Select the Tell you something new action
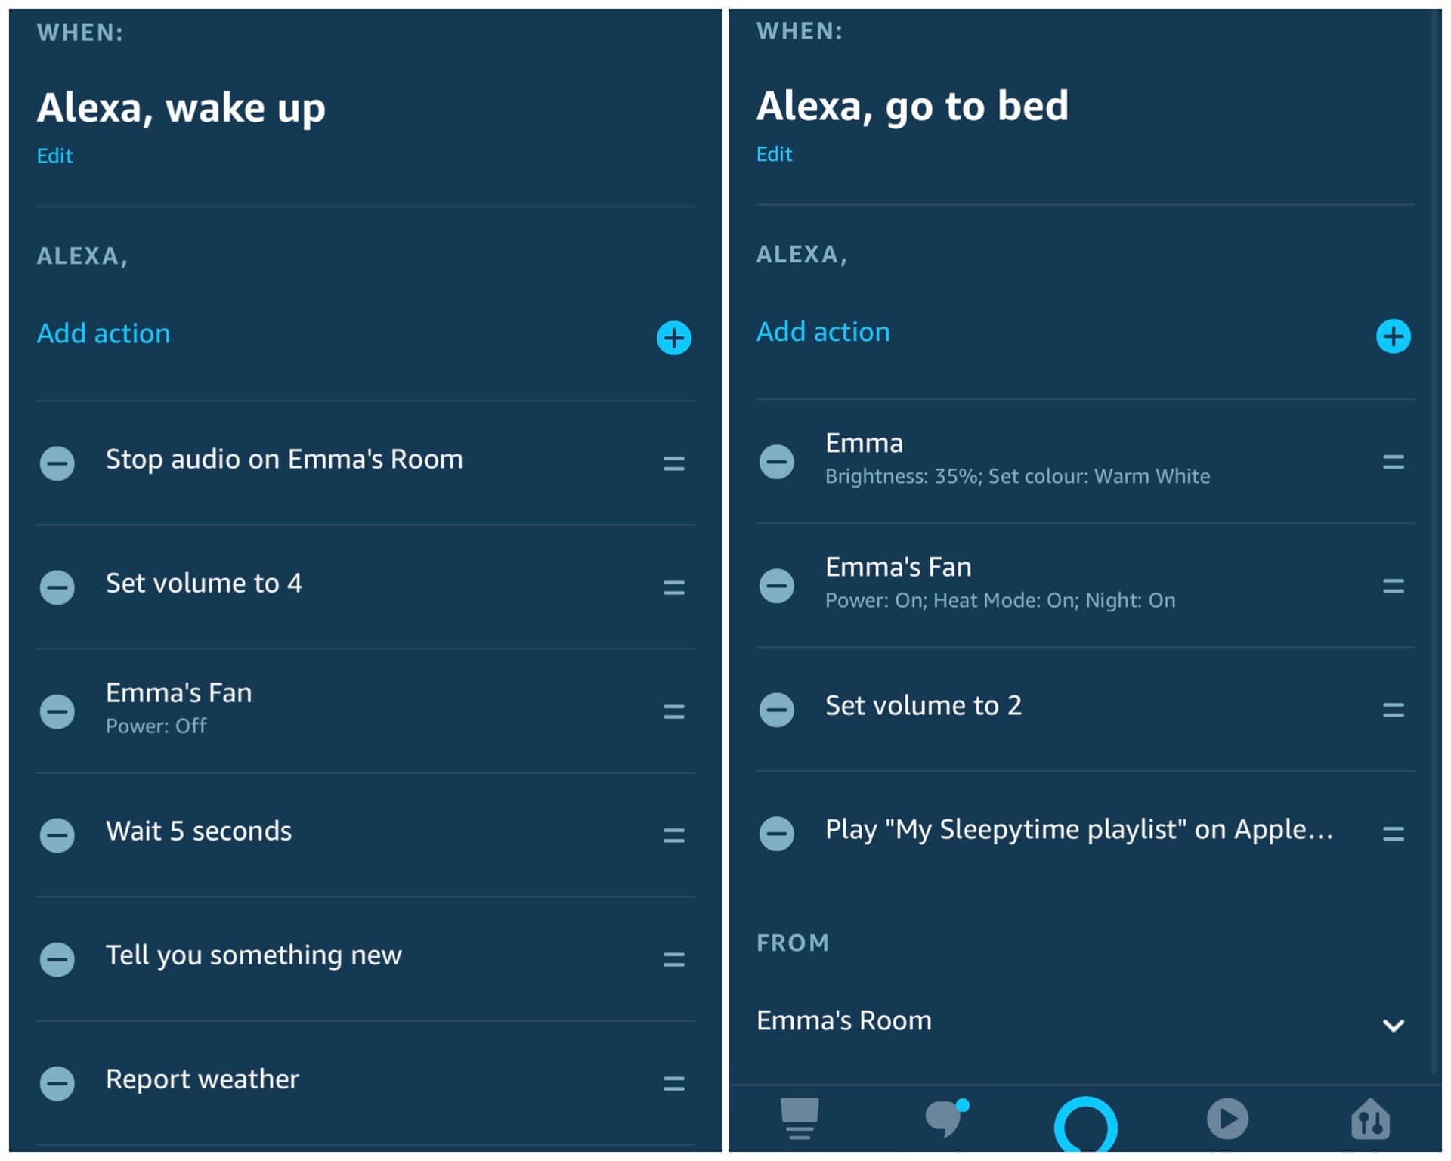The image size is (1451, 1161). pos(254,955)
